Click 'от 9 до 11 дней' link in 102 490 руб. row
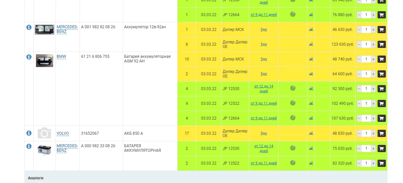The height and width of the screenshot is (183, 403). (x=264, y=103)
